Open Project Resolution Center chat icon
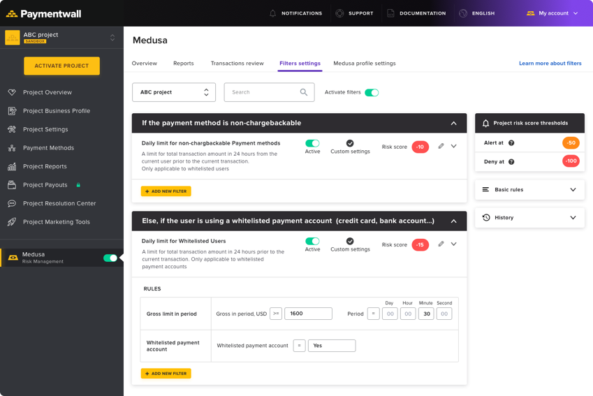593x396 pixels. (12, 203)
